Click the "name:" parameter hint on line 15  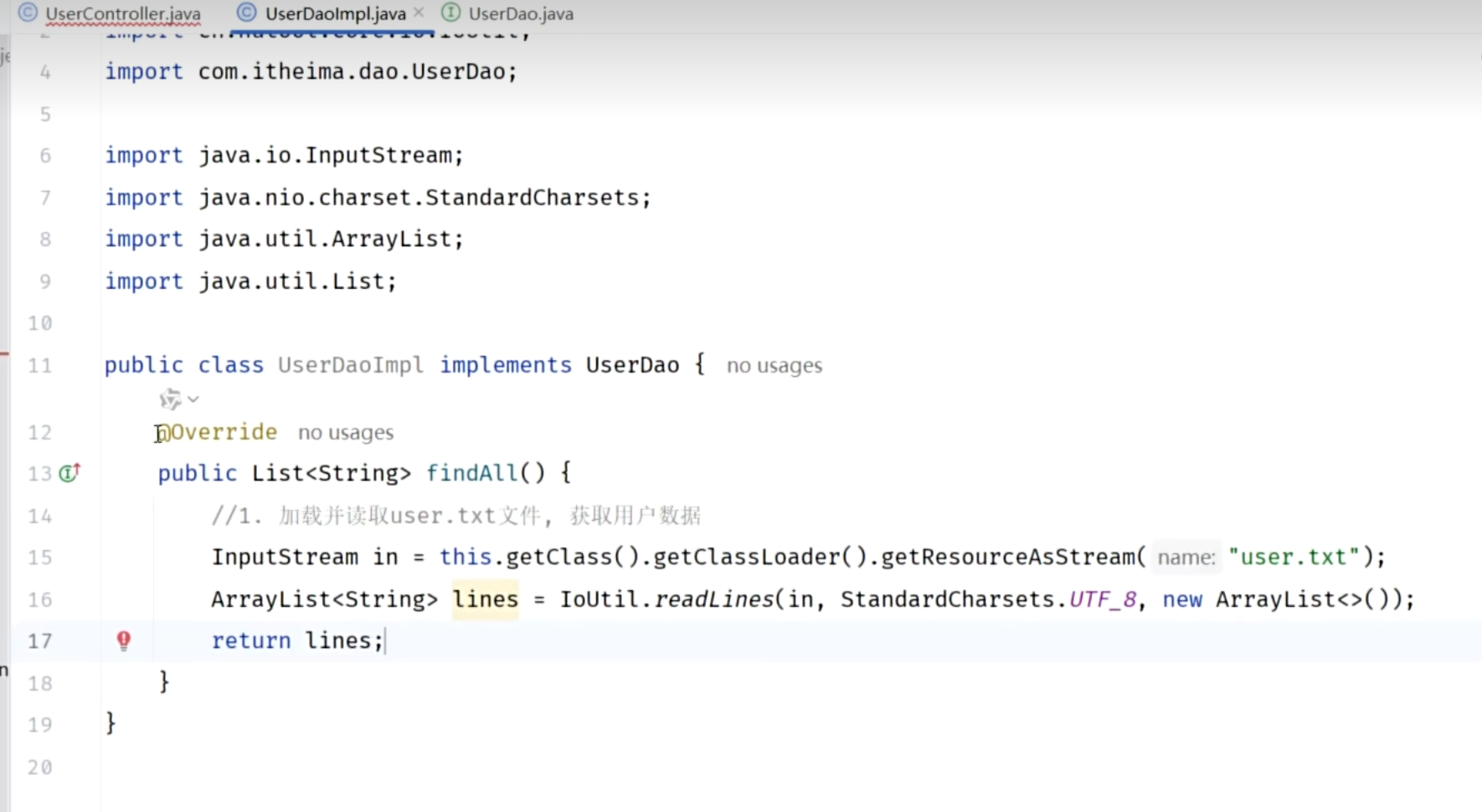point(1186,558)
